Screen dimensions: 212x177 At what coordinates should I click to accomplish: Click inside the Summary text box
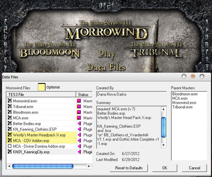click(x=128, y=127)
